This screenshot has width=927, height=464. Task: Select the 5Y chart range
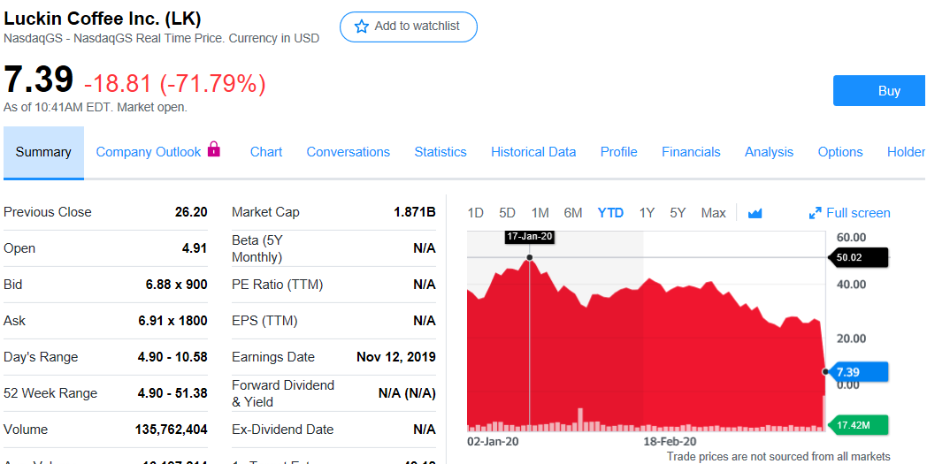pos(678,213)
